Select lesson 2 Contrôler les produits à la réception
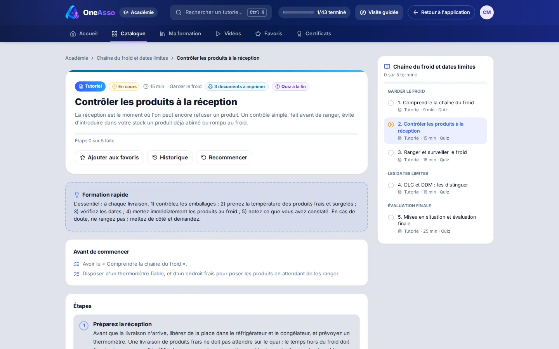The image size is (559, 349). pos(436,131)
